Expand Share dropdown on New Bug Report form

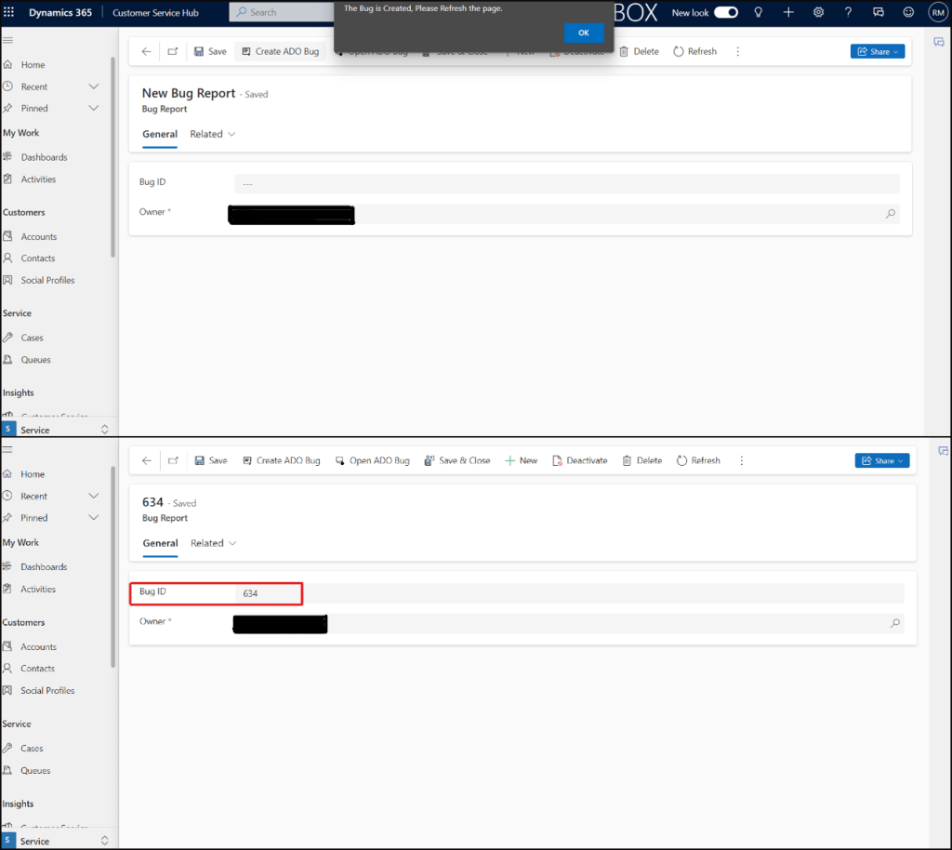coord(877,52)
